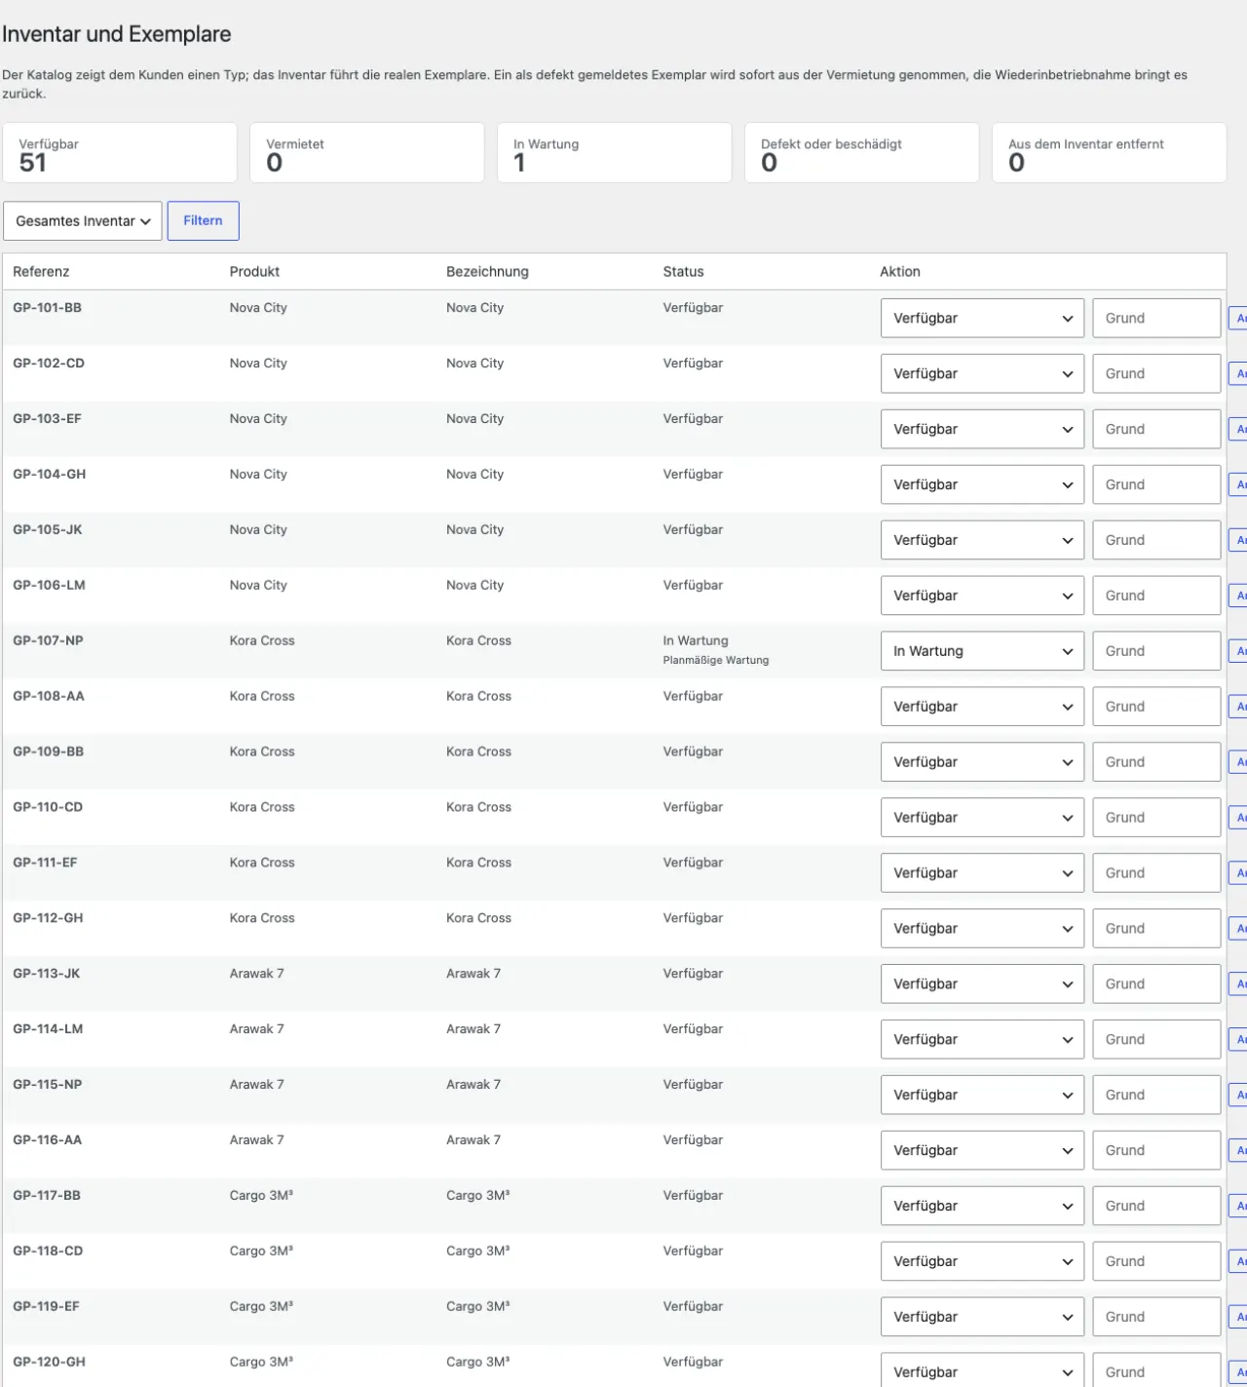The height and width of the screenshot is (1387, 1247).
Task: Click the Aktion column header
Action: tap(900, 272)
